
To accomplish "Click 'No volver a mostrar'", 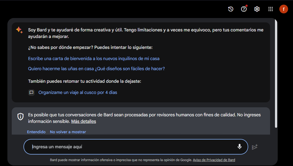I will click(68, 132).
